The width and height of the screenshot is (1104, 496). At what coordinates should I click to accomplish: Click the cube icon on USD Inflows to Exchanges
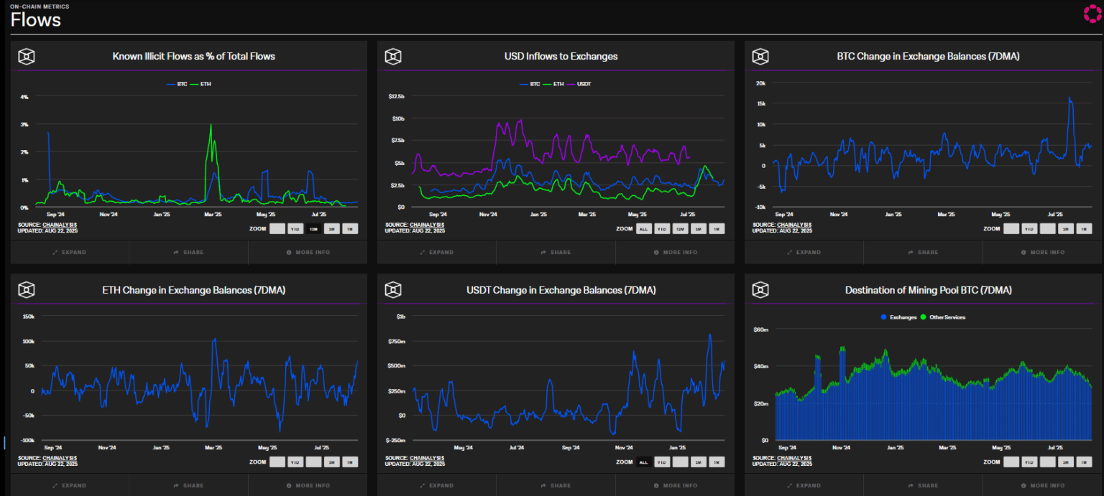coord(393,56)
